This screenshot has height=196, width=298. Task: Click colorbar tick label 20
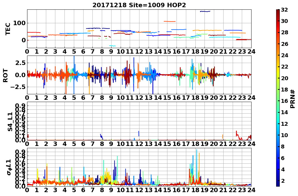coord(284,78)
